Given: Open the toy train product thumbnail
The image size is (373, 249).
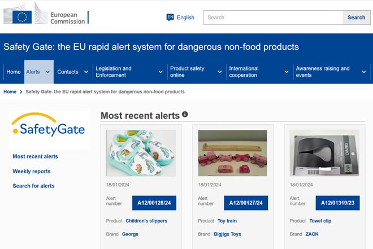Looking at the screenshot, I should coord(233,153).
